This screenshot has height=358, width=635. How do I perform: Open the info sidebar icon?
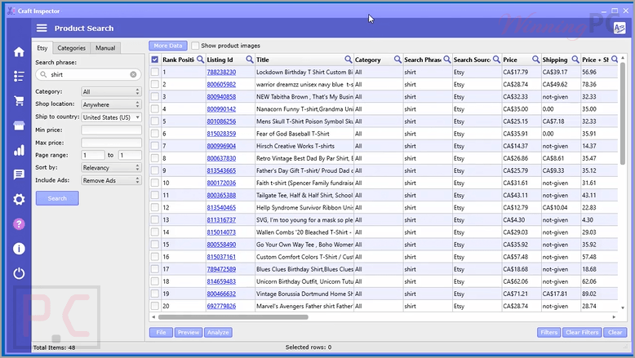(x=19, y=249)
